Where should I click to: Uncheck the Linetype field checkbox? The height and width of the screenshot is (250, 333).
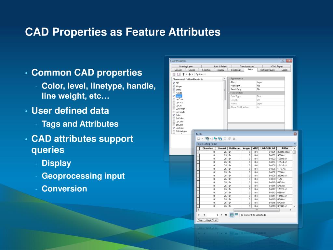point(174,128)
